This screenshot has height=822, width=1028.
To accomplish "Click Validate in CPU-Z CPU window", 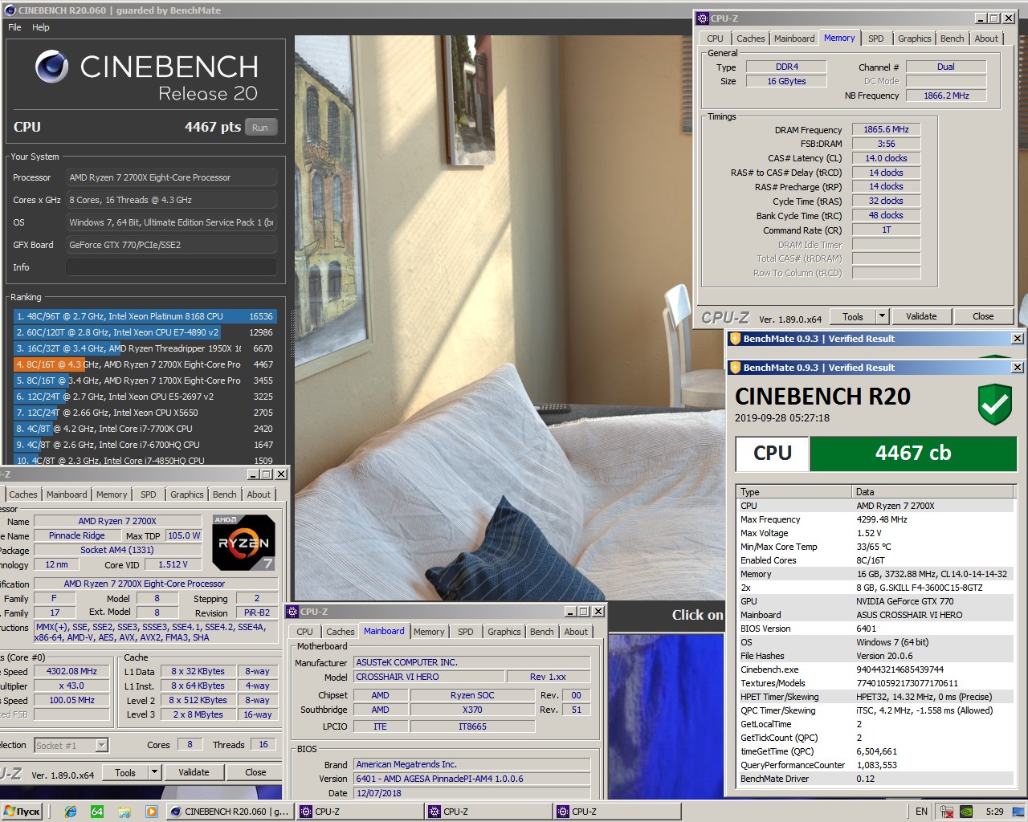I will [194, 772].
